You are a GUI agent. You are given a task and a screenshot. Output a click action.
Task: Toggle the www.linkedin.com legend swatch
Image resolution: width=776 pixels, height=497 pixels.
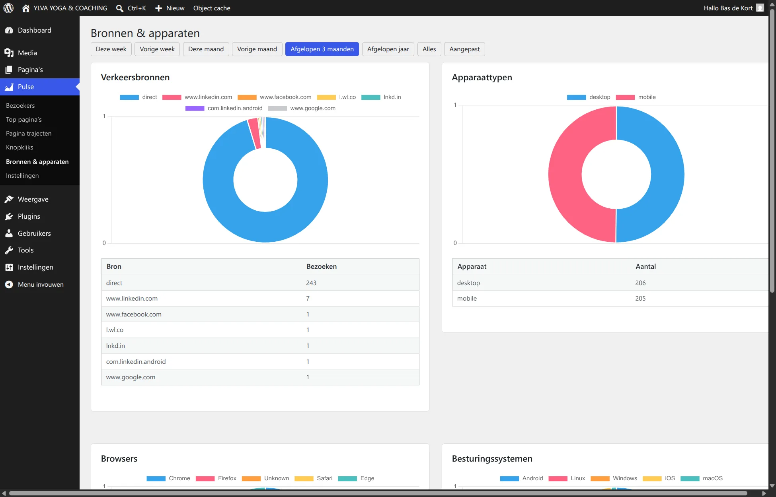[172, 97]
